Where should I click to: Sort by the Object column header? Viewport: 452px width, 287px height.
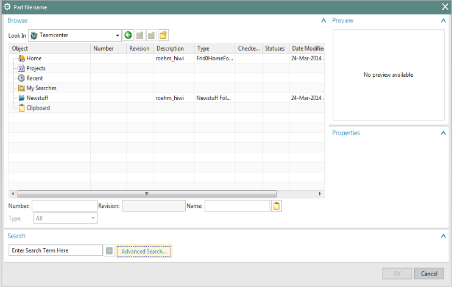click(49, 49)
